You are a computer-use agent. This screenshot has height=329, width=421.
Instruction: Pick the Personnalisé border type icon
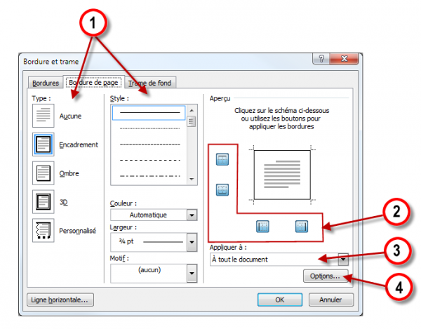[x=44, y=230]
